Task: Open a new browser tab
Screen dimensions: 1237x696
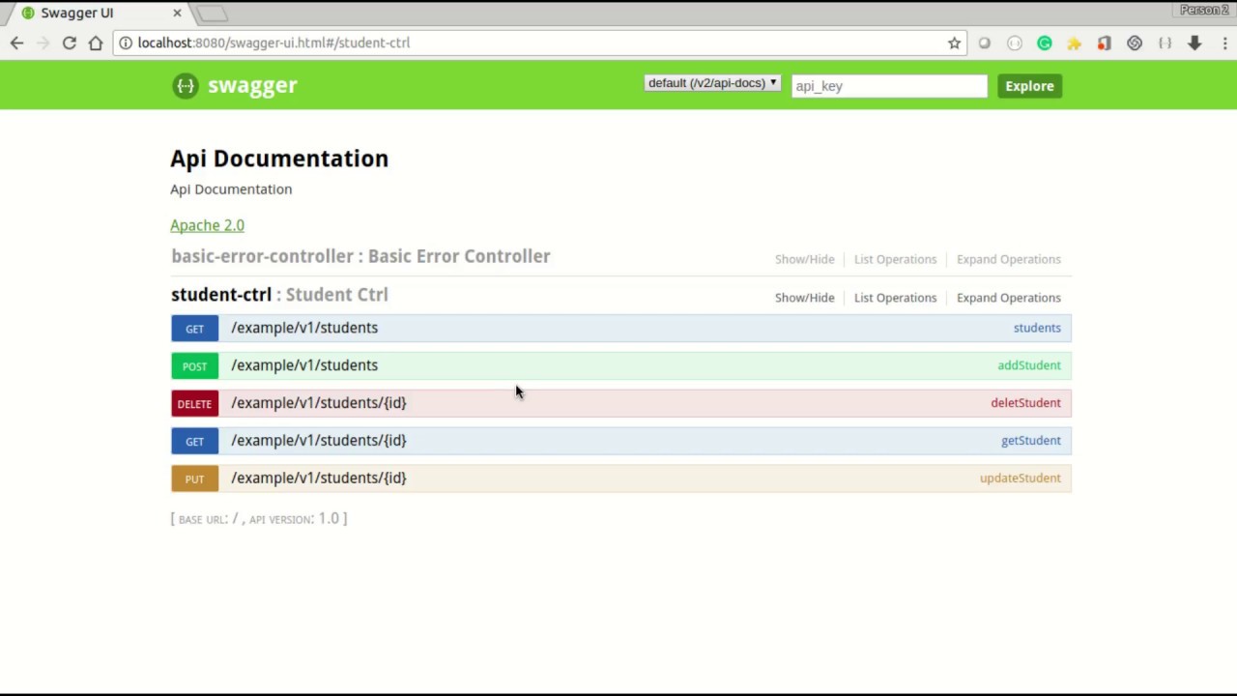Action: coord(212,14)
